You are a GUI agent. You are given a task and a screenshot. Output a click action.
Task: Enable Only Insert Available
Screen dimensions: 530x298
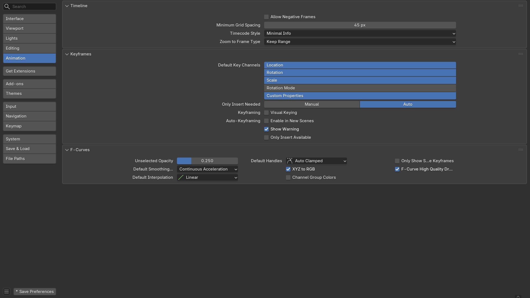click(266, 137)
